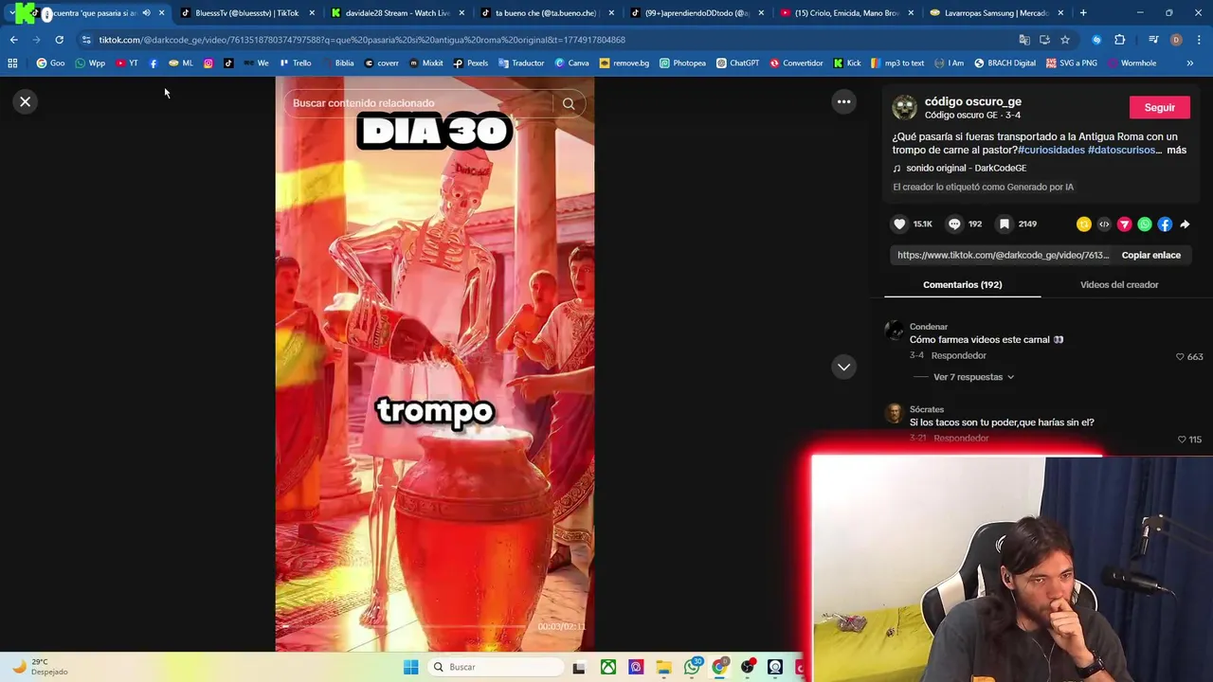
Task: Open ChatGPT bookmark
Action: click(737, 63)
